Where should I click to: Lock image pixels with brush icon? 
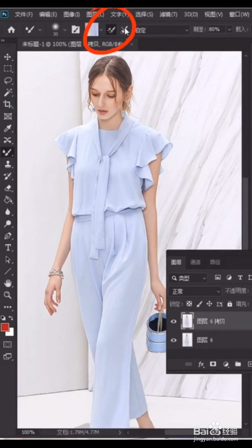point(199,304)
